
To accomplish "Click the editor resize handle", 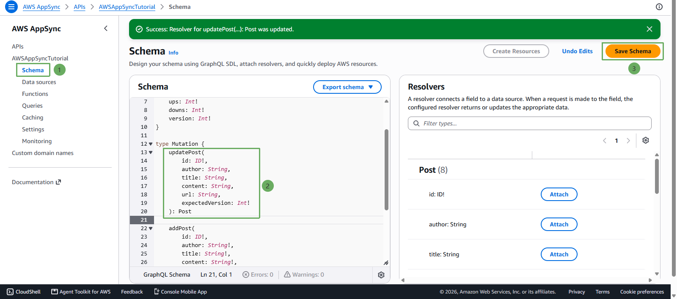I will tap(386, 263).
